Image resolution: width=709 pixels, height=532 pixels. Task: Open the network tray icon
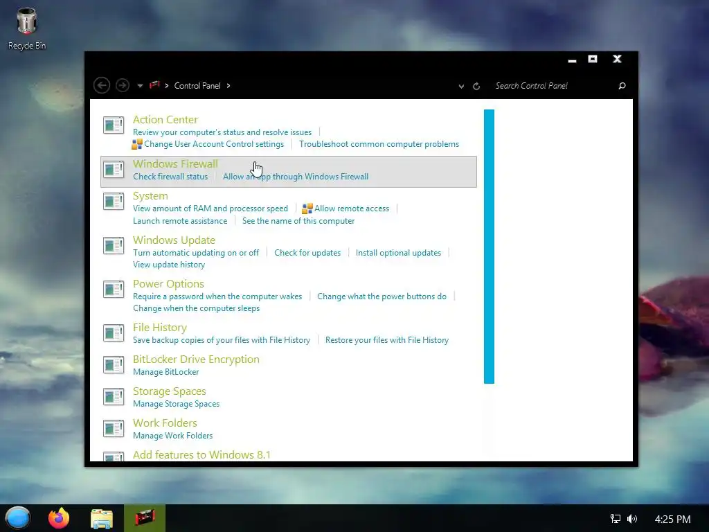(x=616, y=519)
